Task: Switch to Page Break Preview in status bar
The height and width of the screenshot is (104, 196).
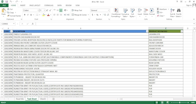Action: click(168, 103)
